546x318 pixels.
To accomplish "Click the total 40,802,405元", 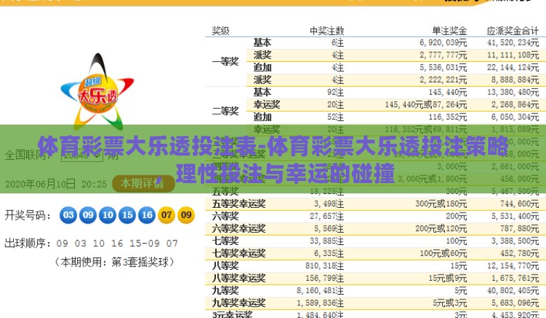I will (x=513, y=290).
